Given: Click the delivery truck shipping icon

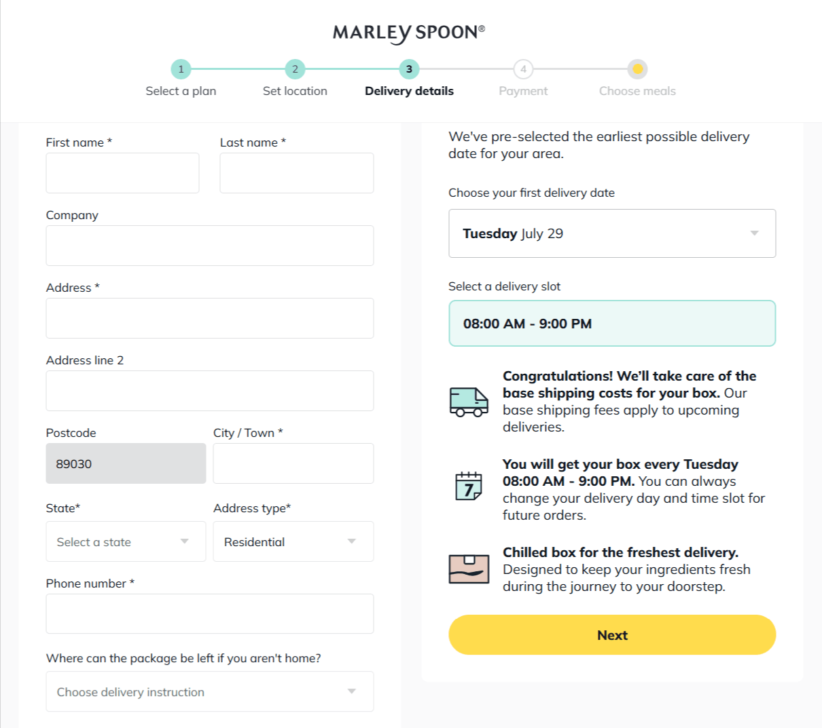Looking at the screenshot, I should [469, 401].
